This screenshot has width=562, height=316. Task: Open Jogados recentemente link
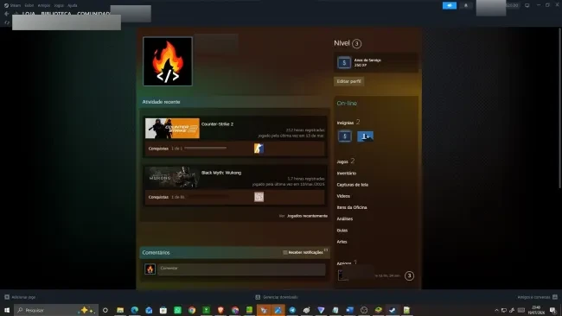click(x=307, y=216)
